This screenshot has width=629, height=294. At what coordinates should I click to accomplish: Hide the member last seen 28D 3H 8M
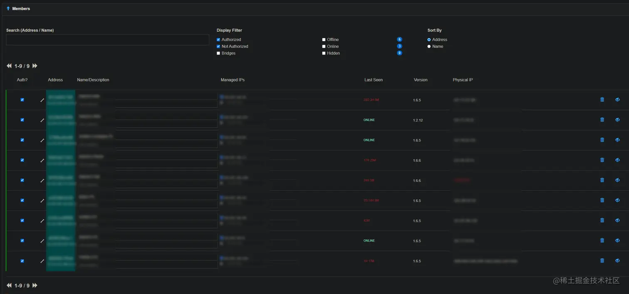pos(617,99)
